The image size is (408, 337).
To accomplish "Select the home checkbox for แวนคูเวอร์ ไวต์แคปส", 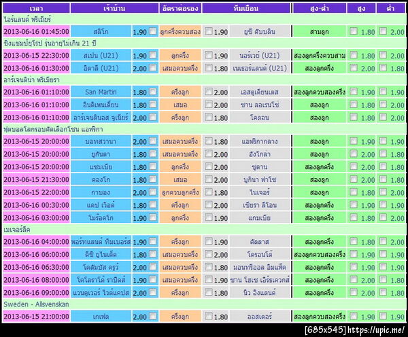I will (153, 292).
